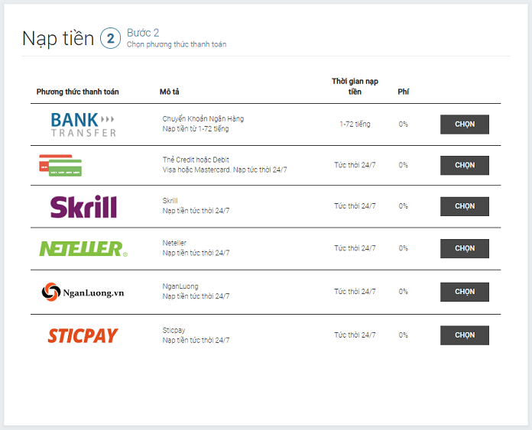Viewport: 532px width, 430px height.
Task: Click the 'Phương thức thanh toán' column header
Action: tap(78, 92)
